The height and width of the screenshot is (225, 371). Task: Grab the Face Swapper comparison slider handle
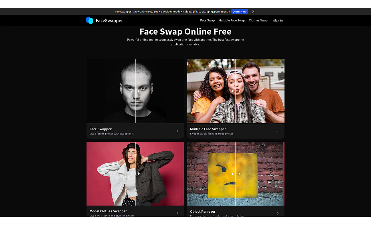click(135, 91)
